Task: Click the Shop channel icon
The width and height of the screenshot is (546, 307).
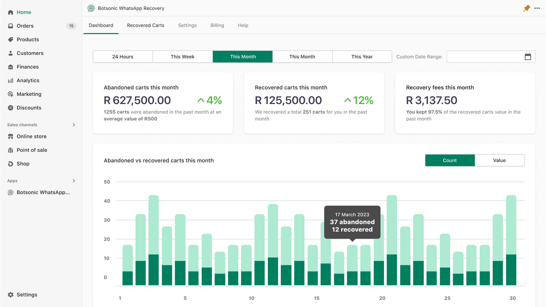Action: (x=11, y=164)
